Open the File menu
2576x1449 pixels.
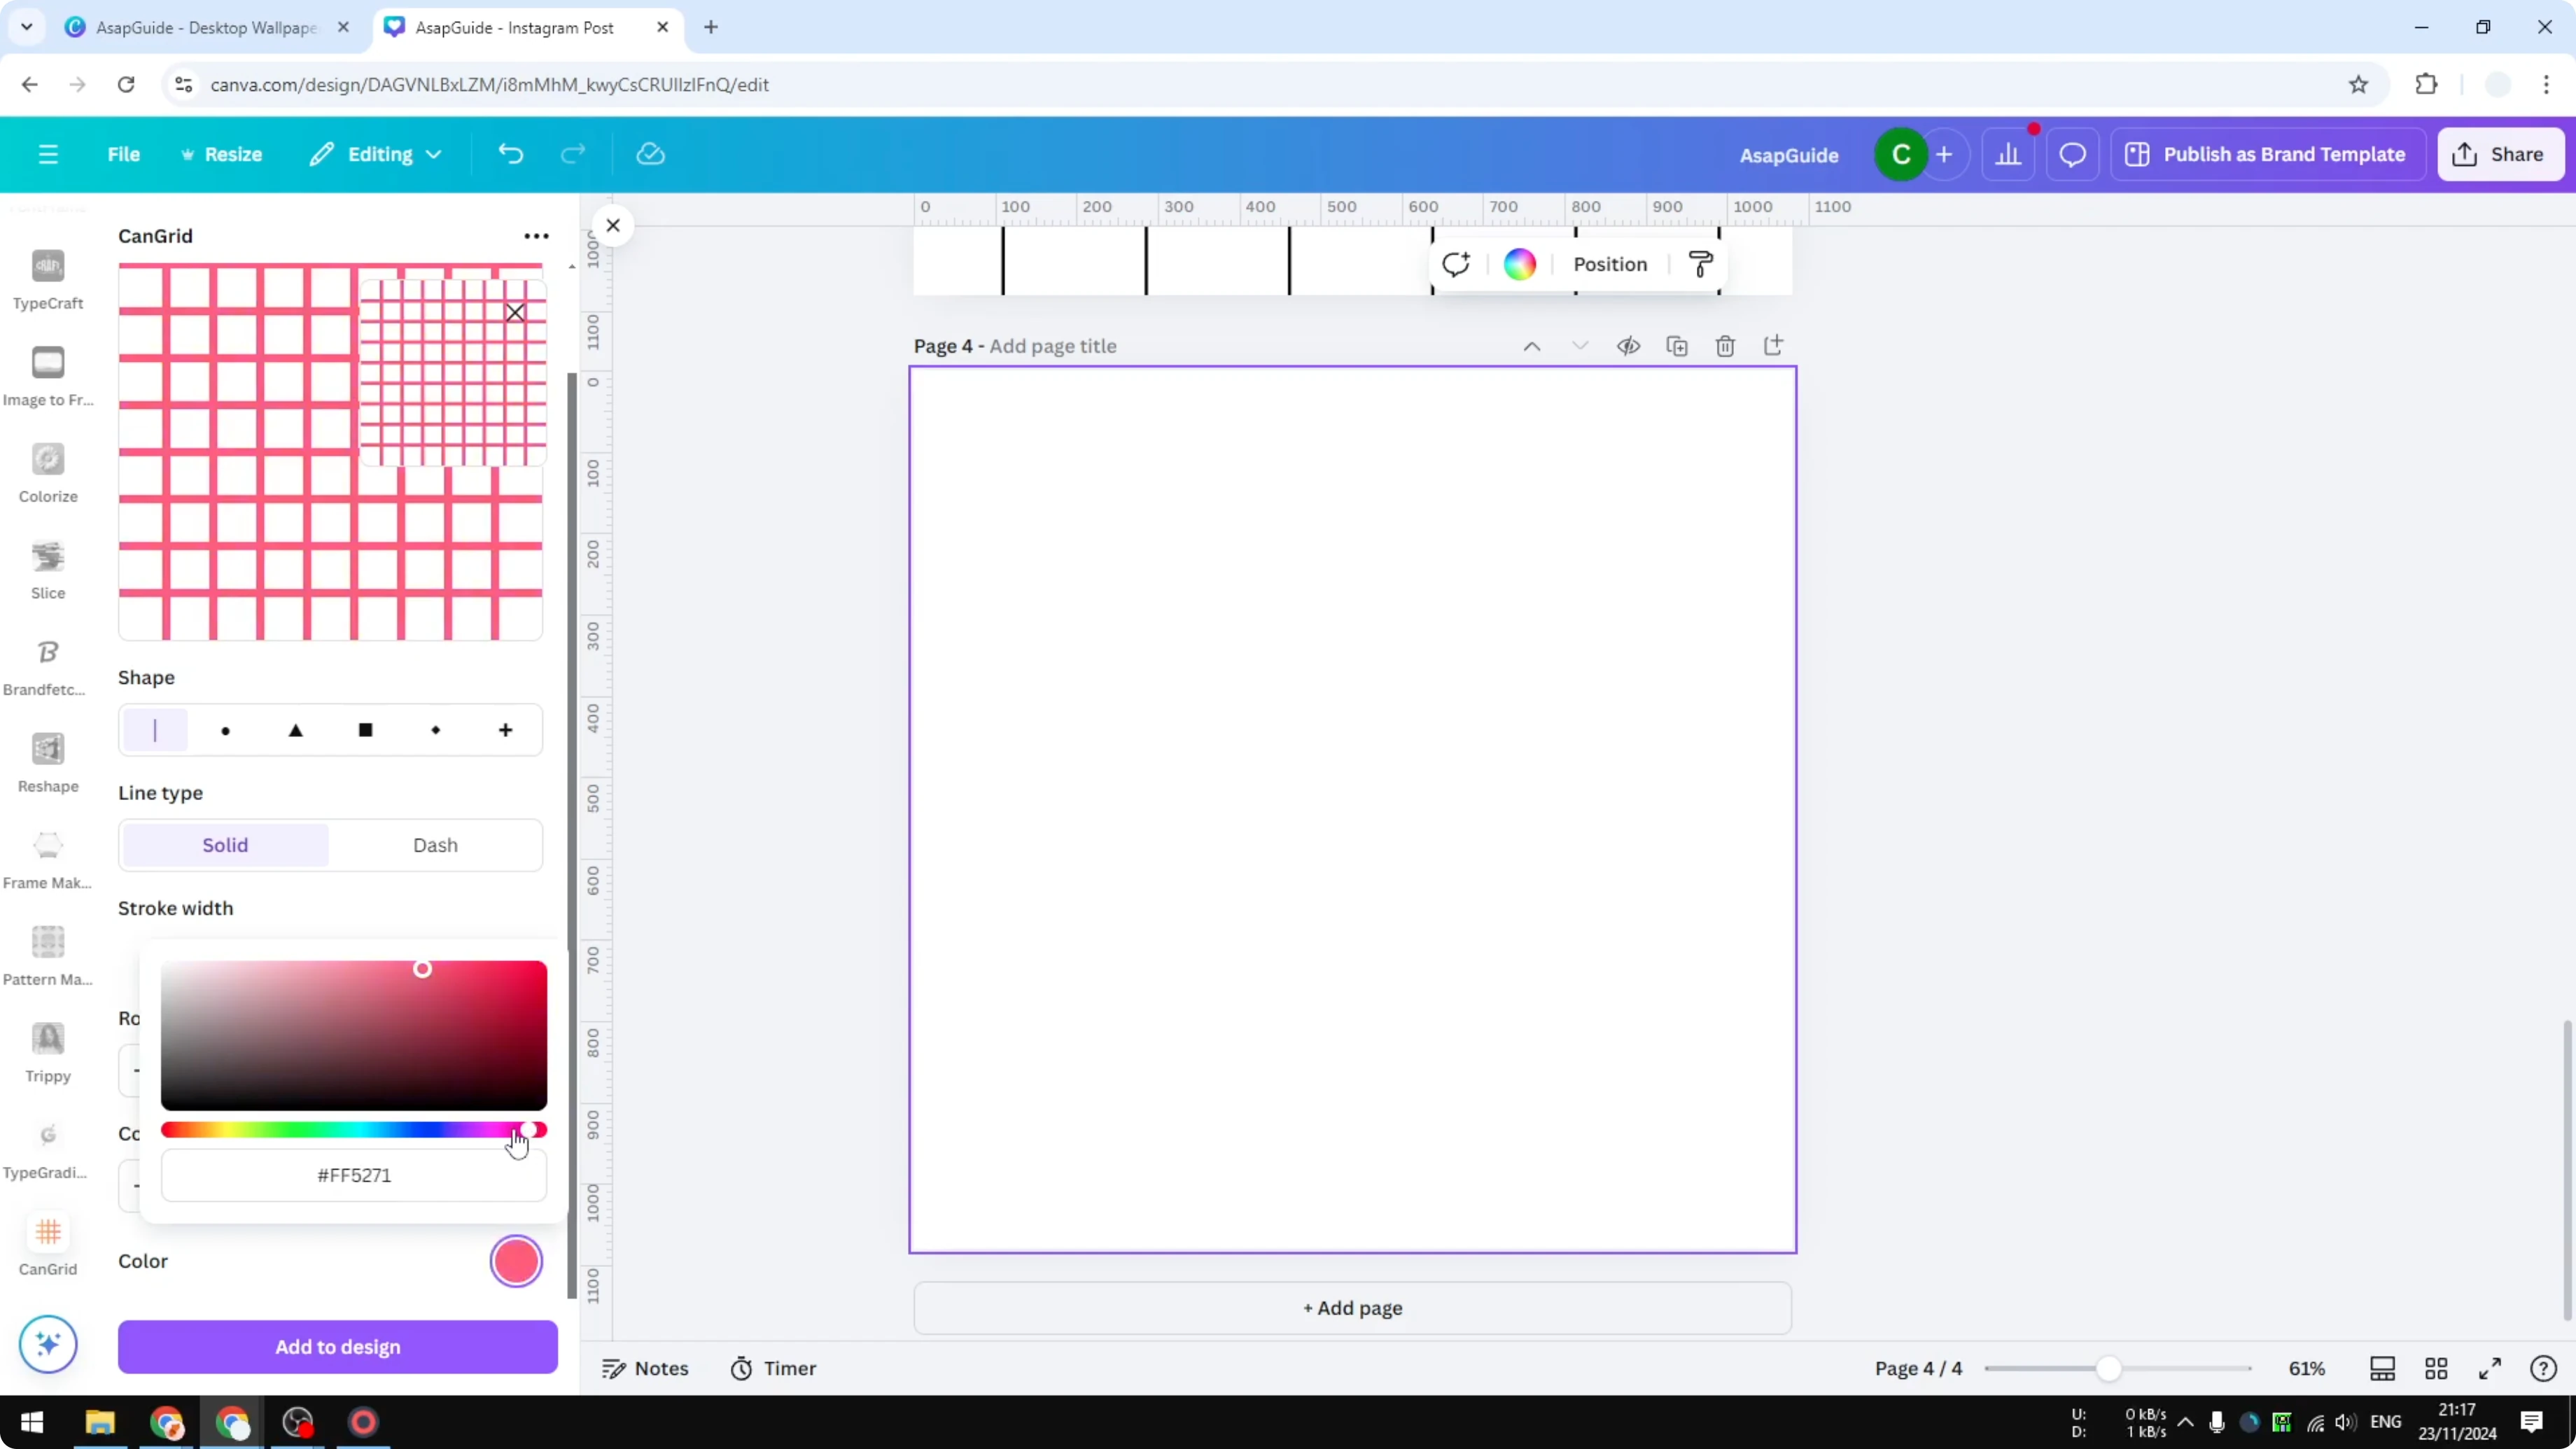124,154
